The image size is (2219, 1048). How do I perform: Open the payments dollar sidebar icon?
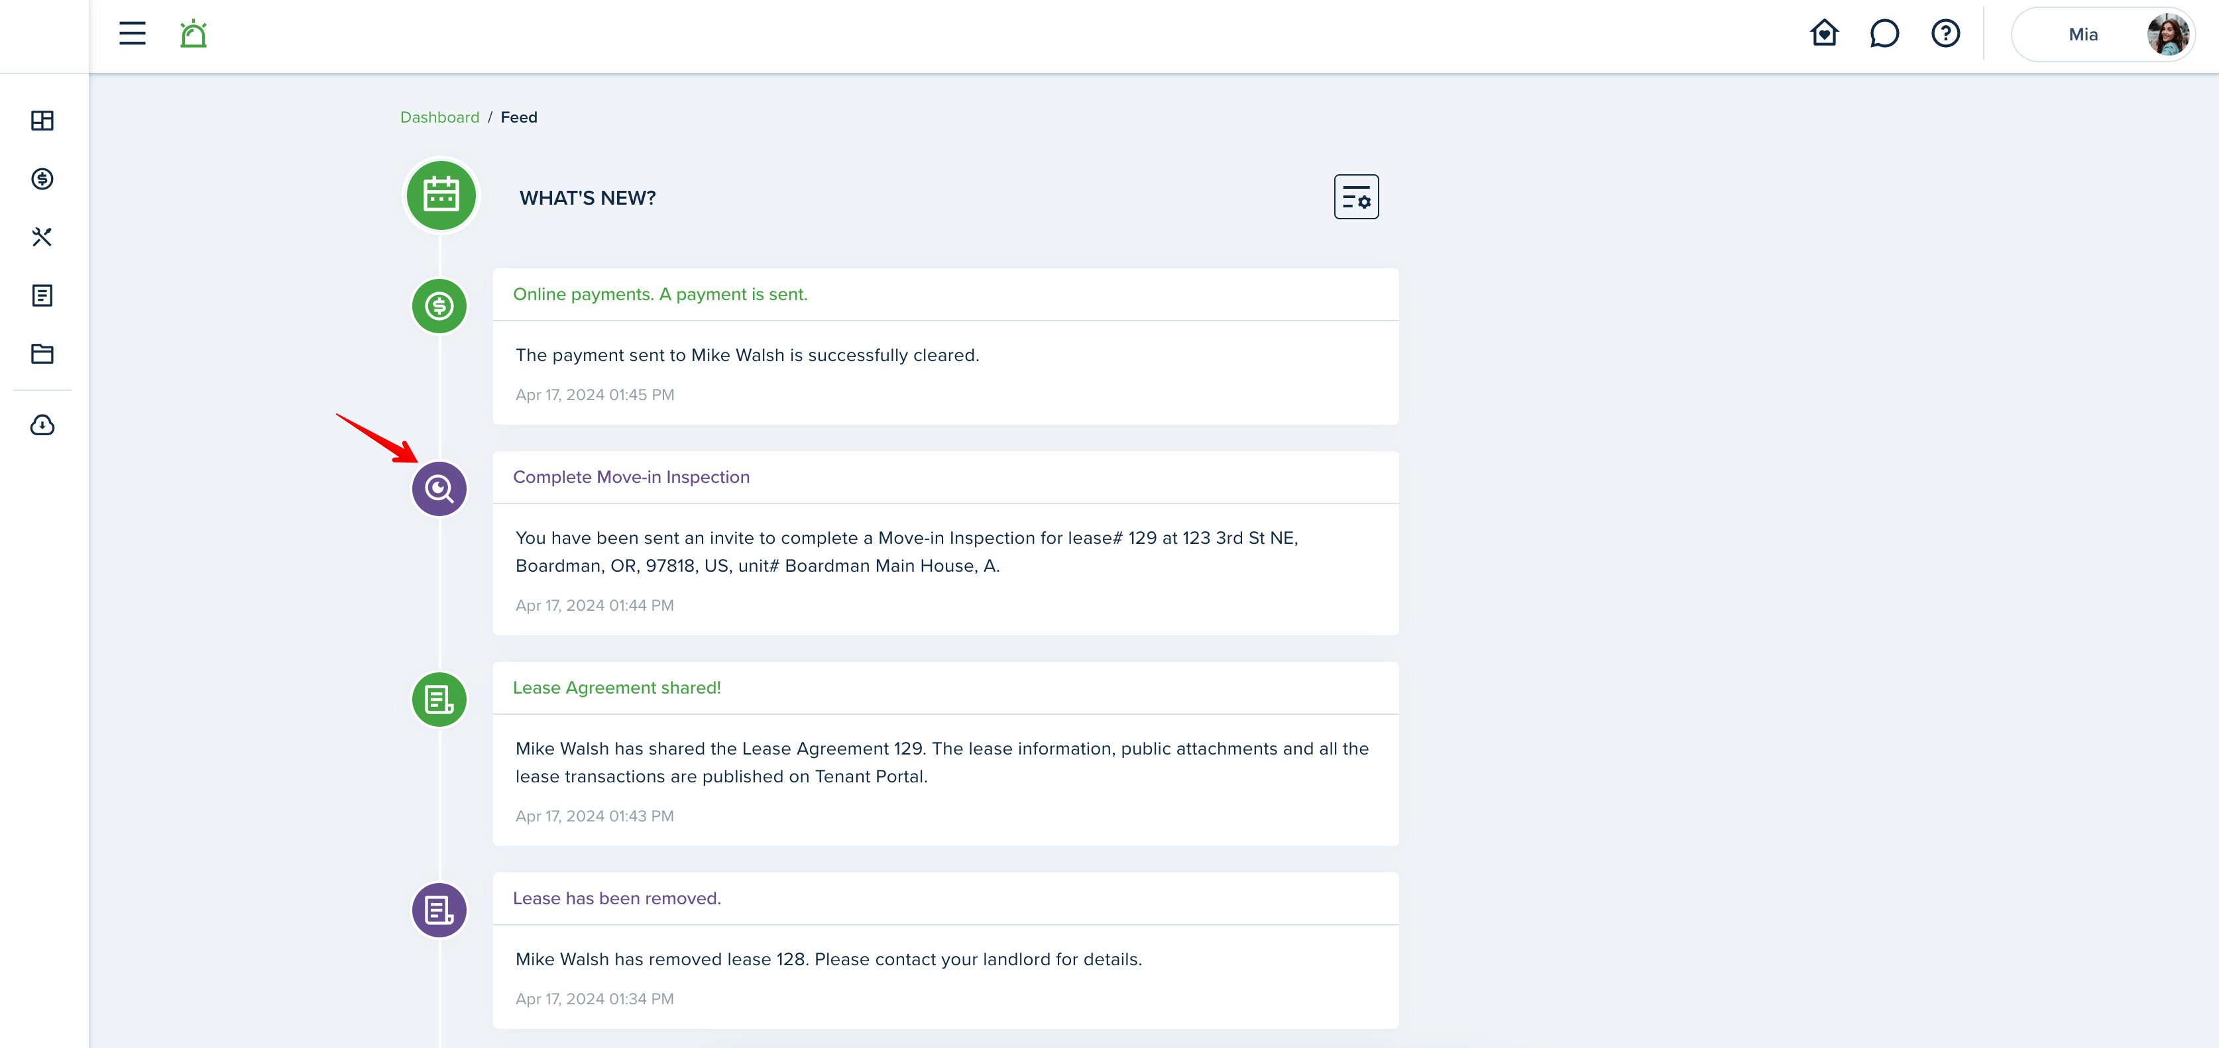(x=42, y=179)
